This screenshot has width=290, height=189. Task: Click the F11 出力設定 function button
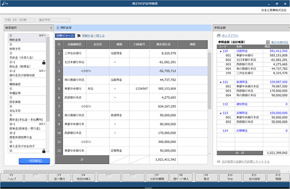click(254, 177)
